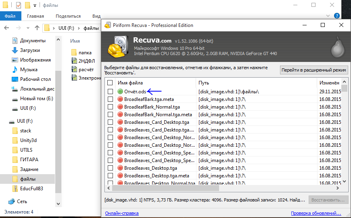Viewport: 351px width, 218px height.
Task: Open the Музыка library in sidebar
Action: click(x=29, y=70)
